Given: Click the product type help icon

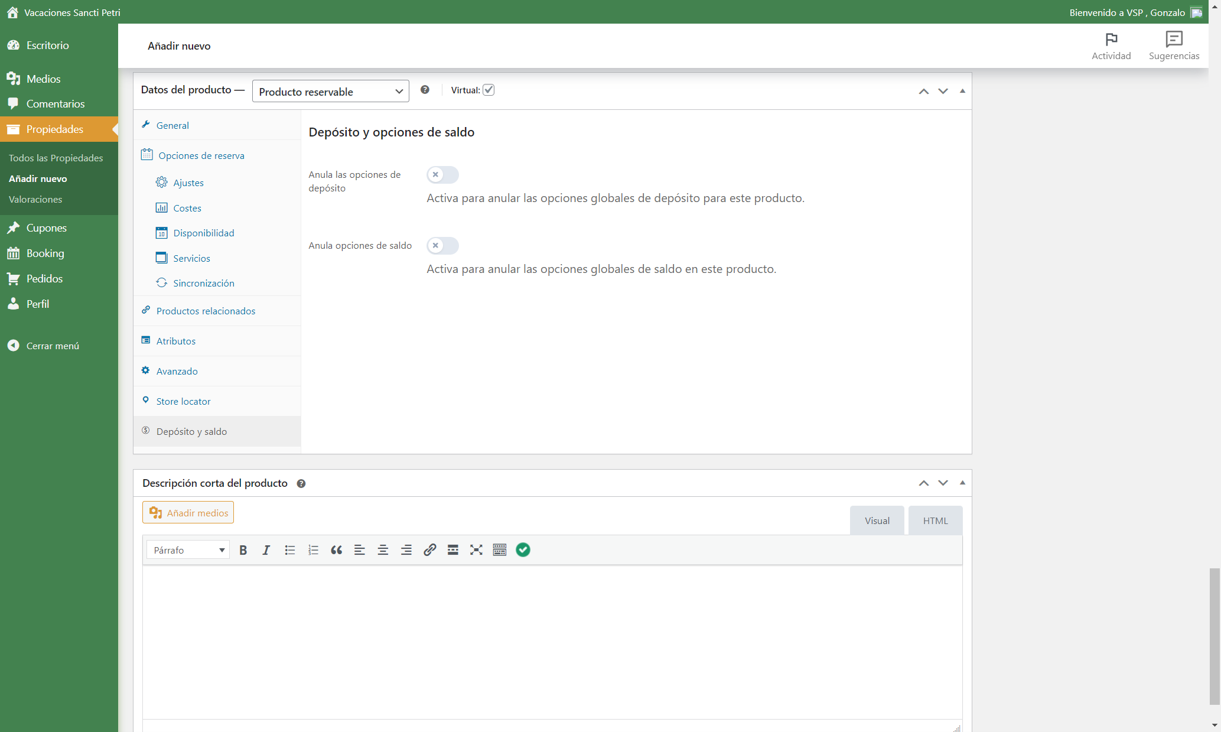Looking at the screenshot, I should (x=425, y=90).
